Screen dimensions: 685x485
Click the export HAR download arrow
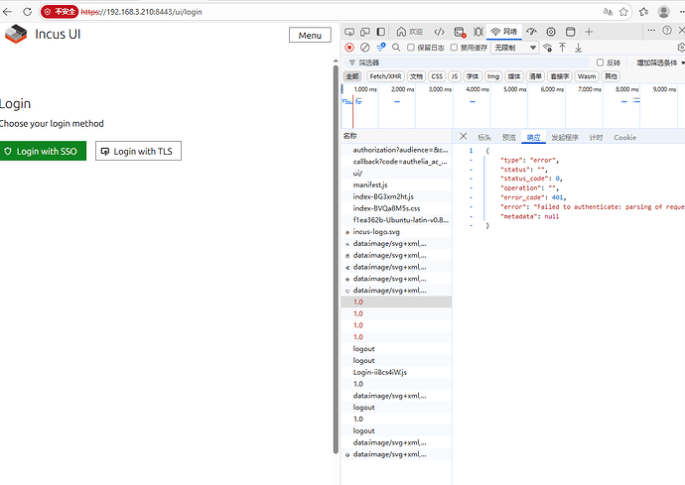[x=578, y=47]
